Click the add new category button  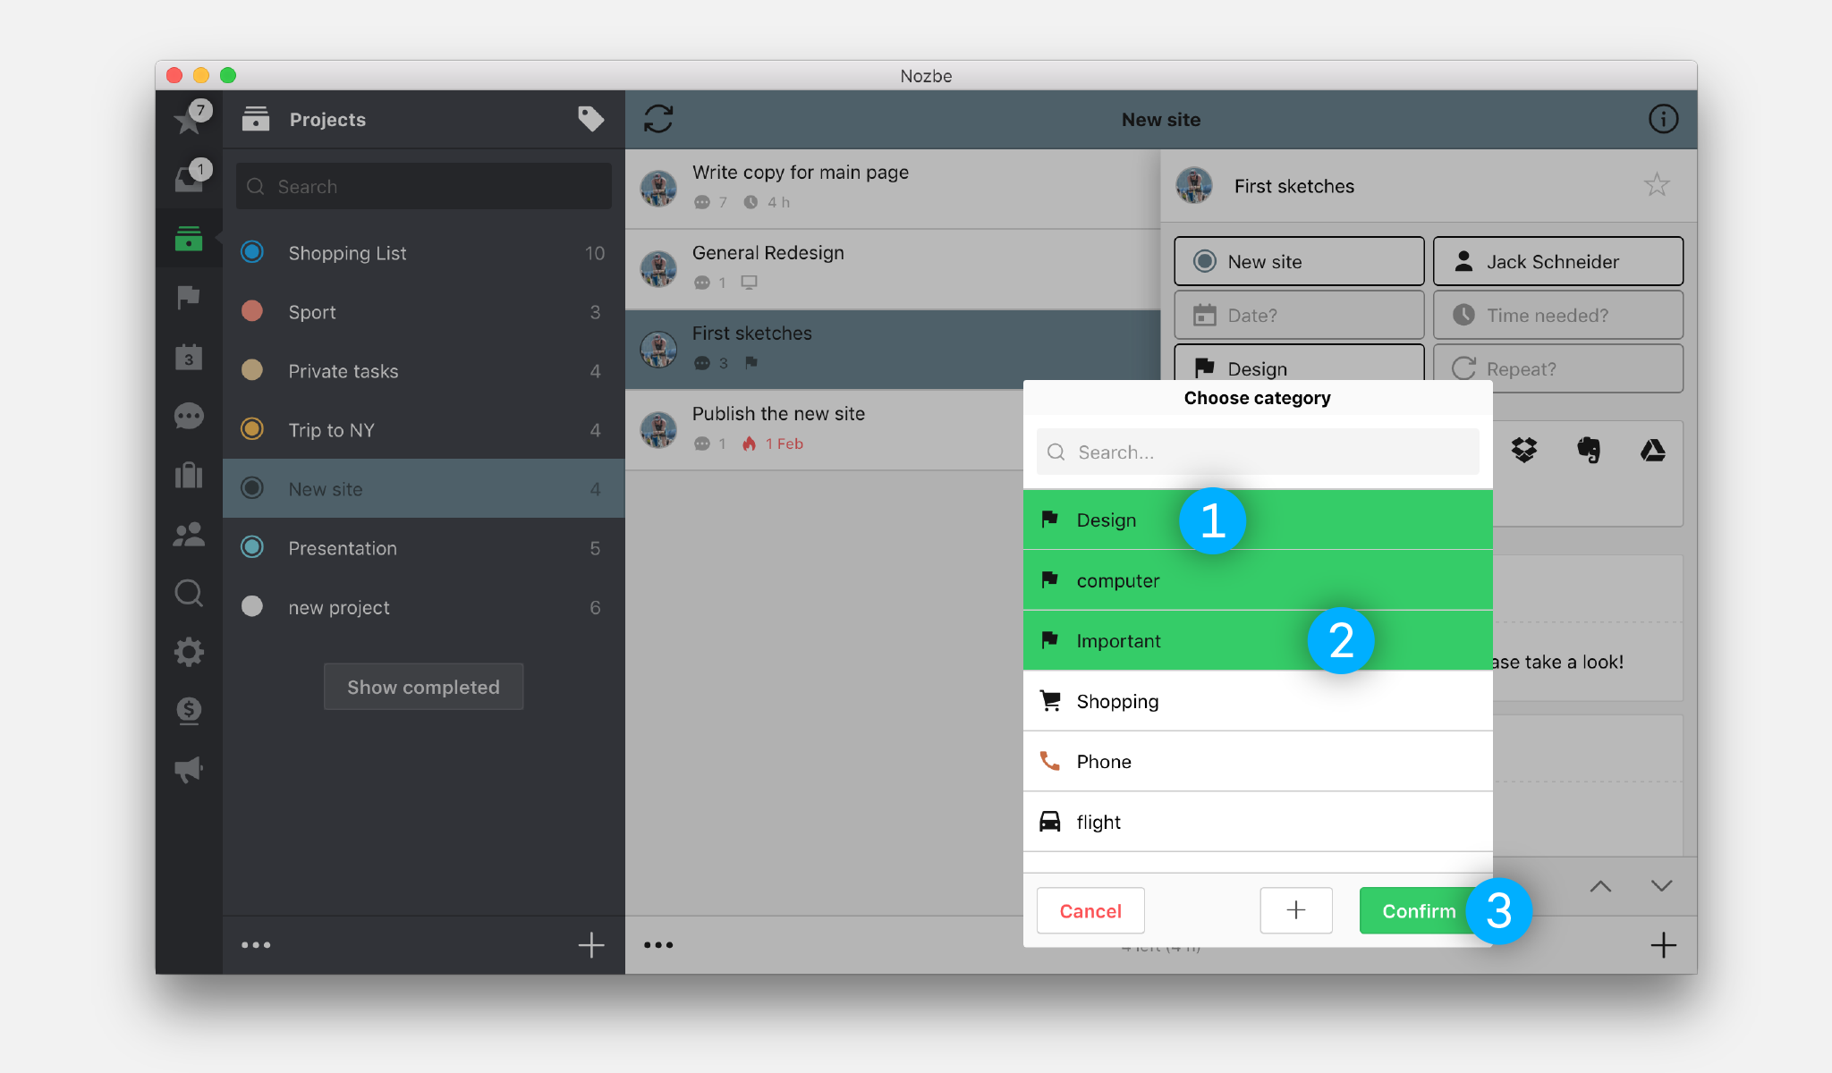pyautogui.click(x=1295, y=911)
